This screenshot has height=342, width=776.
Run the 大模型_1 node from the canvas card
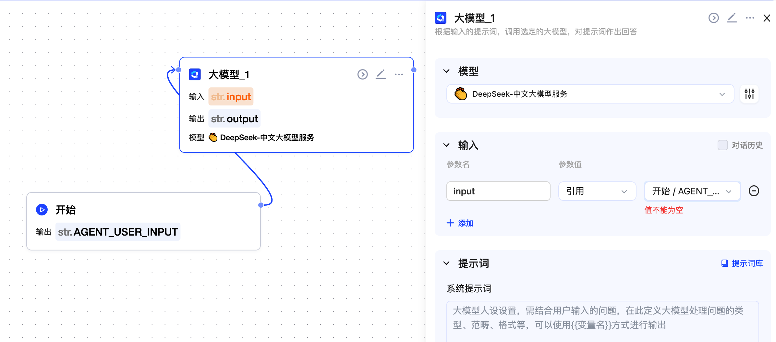click(362, 75)
